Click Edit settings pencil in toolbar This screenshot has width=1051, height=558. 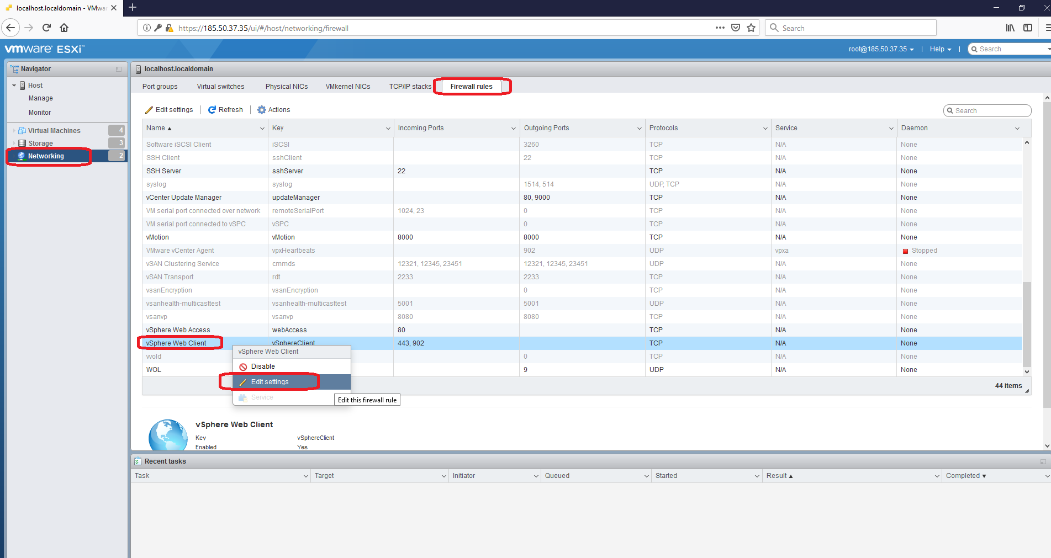(169, 110)
